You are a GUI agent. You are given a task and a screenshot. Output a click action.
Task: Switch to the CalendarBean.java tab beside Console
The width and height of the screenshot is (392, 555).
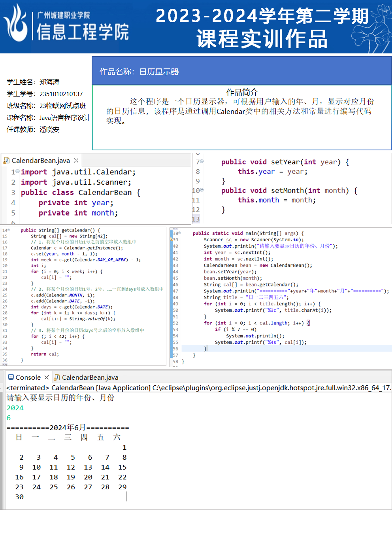[90, 377]
